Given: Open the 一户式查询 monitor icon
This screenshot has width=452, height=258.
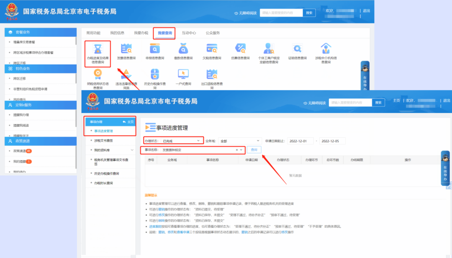Looking at the screenshot, I should click(183, 74).
